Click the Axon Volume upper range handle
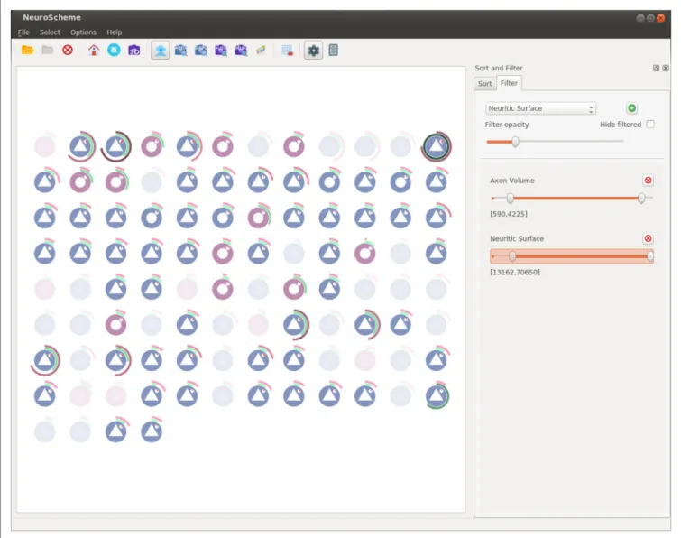This screenshot has width=681, height=538. 641,199
